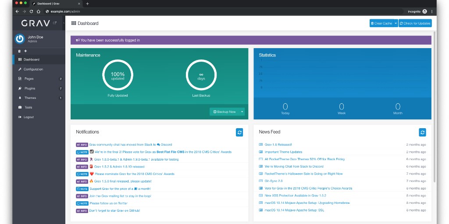Reload the page with browser refresh icon
The height and width of the screenshot is (224, 449).
31,11
